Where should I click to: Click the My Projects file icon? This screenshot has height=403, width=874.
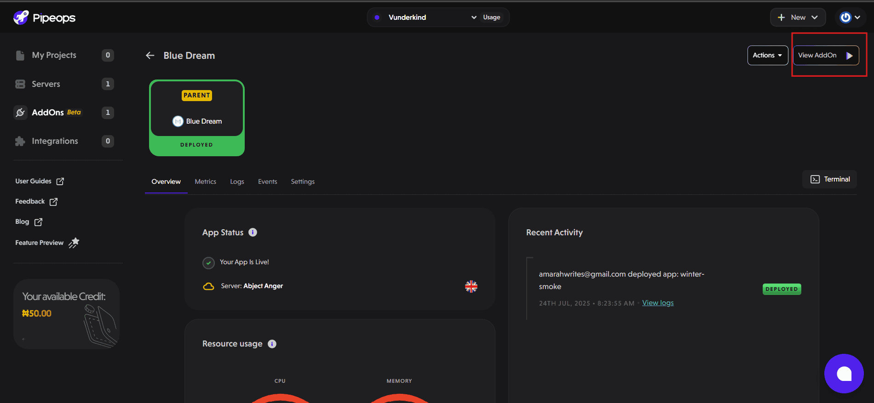point(20,56)
